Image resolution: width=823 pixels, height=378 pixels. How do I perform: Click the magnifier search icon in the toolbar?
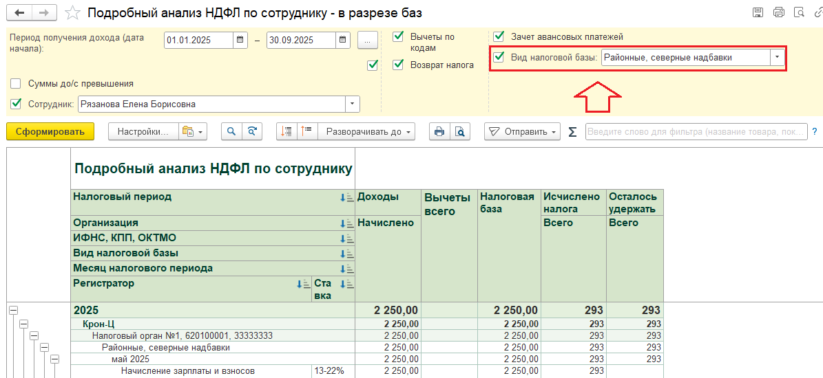(231, 132)
